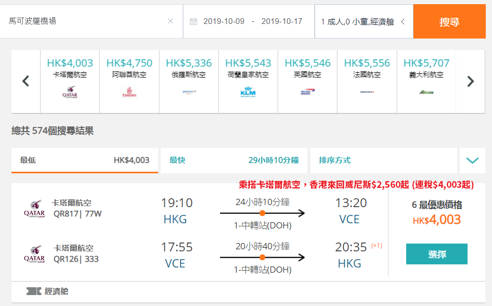This screenshot has width=492, height=306.
Task: Clear the 馬可波羅機場 destination field
Action: [171, 21]
